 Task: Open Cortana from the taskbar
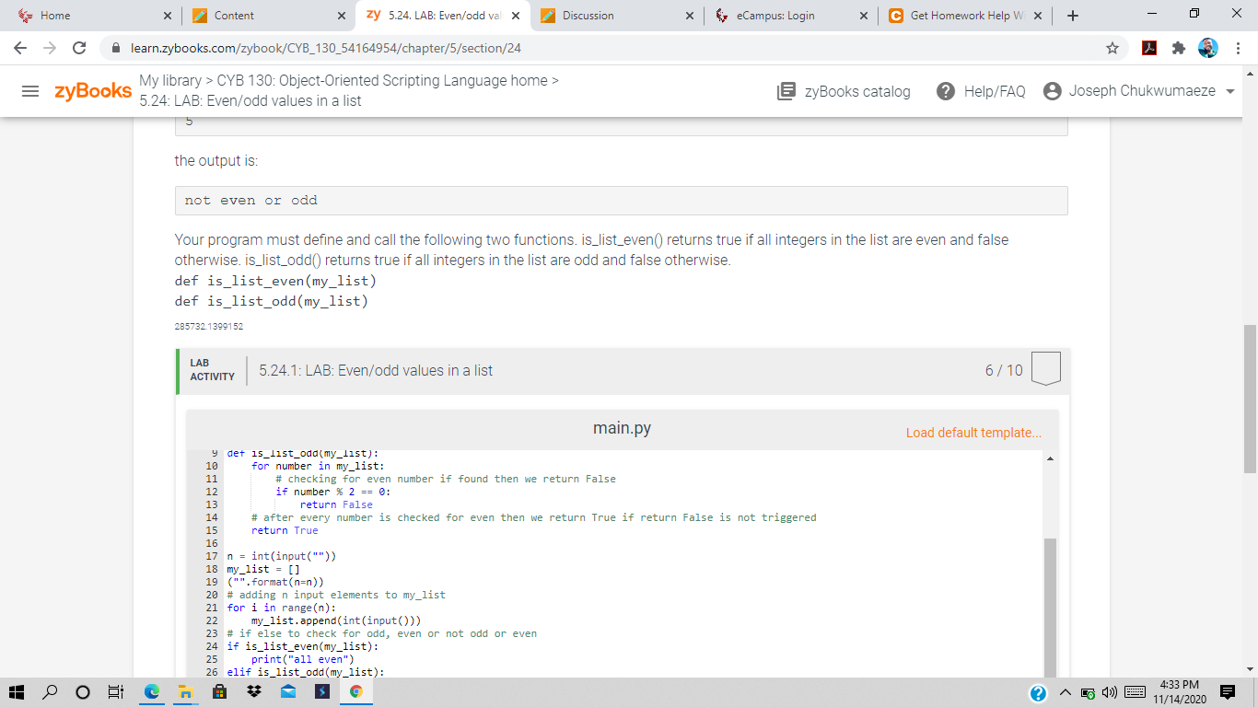[x=82, y=692]
